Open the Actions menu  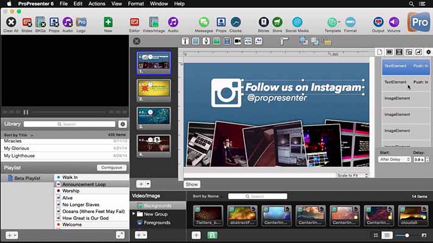pos(97,4)
